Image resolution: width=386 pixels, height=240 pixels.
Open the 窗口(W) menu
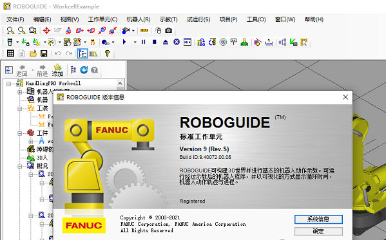tap(285, 19)
